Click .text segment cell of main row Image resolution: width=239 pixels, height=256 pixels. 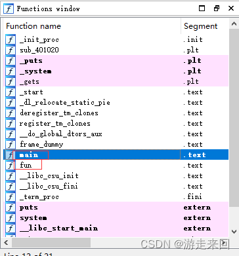[x=194, y=155]
